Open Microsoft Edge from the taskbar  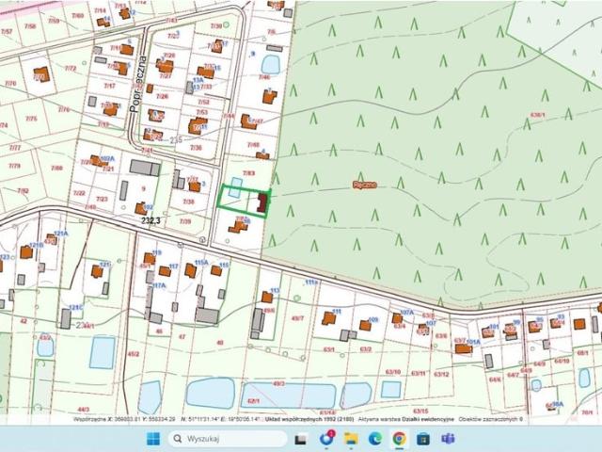click(x=375, y=439)
